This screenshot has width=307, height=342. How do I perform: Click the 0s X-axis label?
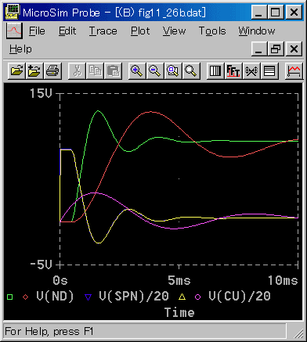[x=60, y=281]
